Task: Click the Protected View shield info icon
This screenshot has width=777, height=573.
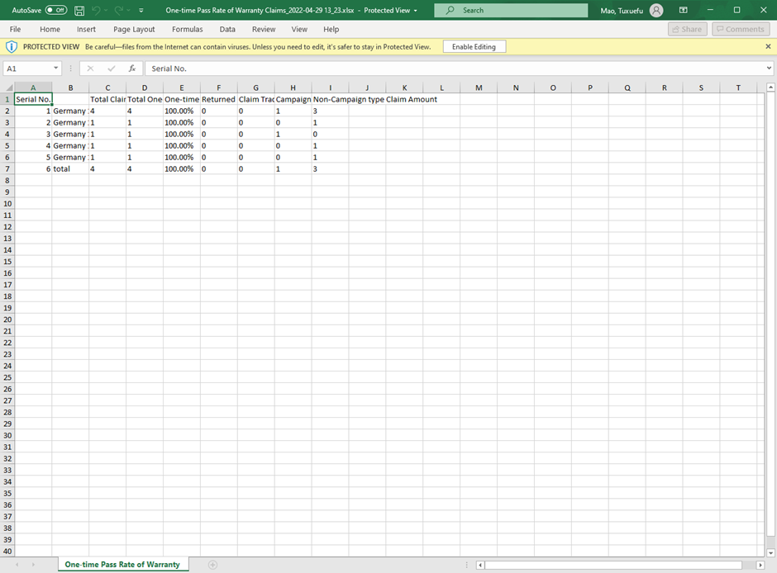Action: pyautogui.click(x=12, y=47)
